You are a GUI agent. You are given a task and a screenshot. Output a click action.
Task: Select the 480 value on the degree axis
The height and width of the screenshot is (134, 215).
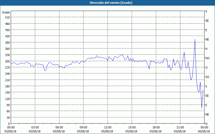(8, 24)
